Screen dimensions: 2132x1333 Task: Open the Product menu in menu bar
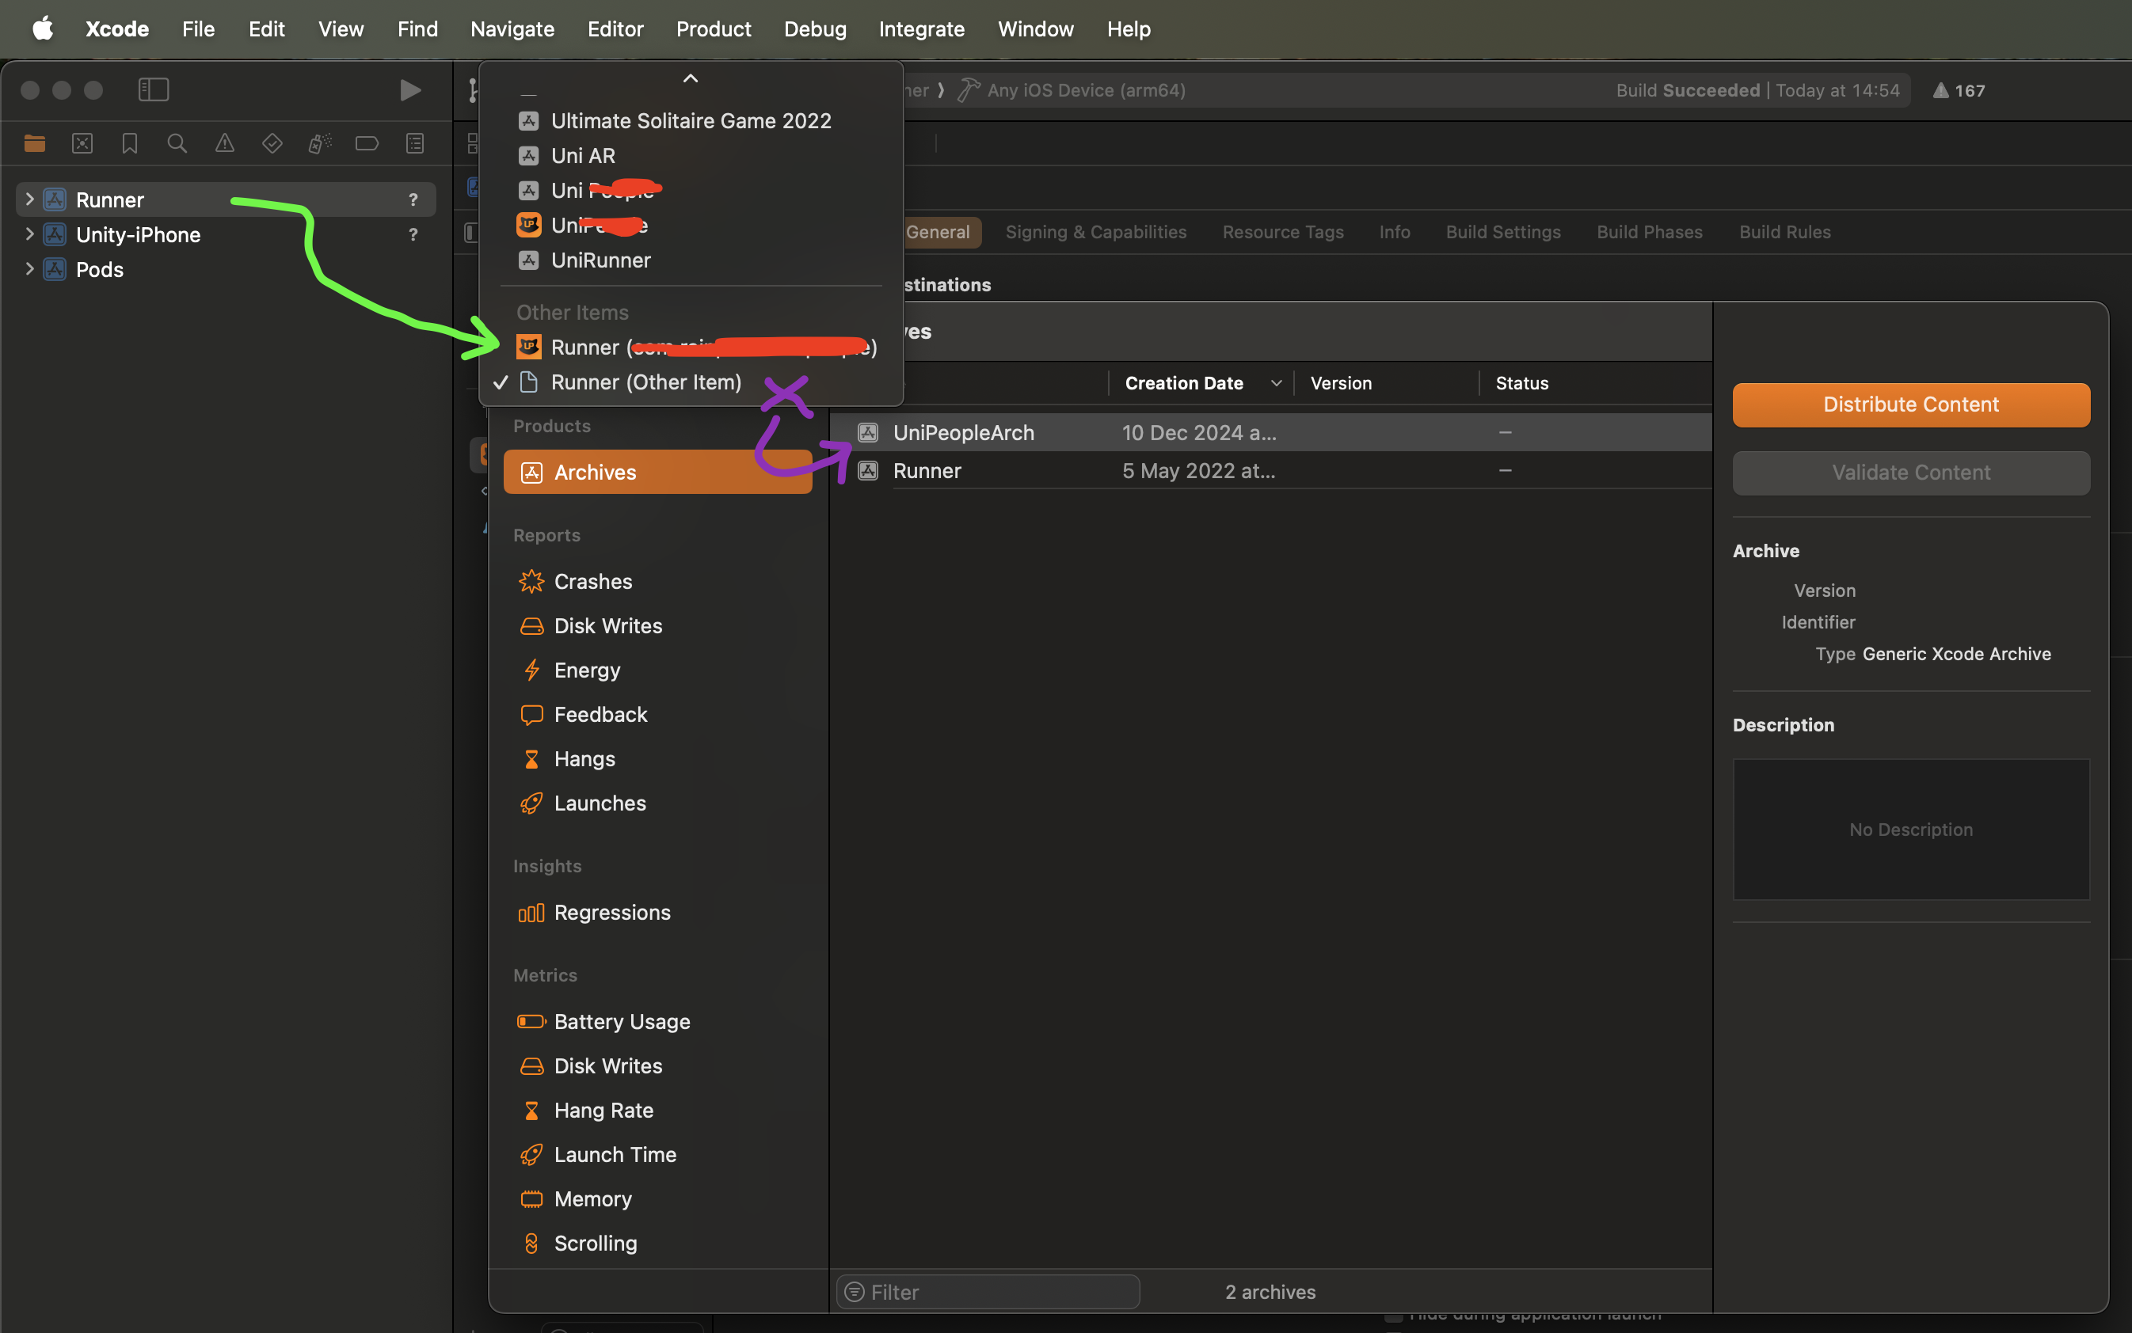coord(713,29)
